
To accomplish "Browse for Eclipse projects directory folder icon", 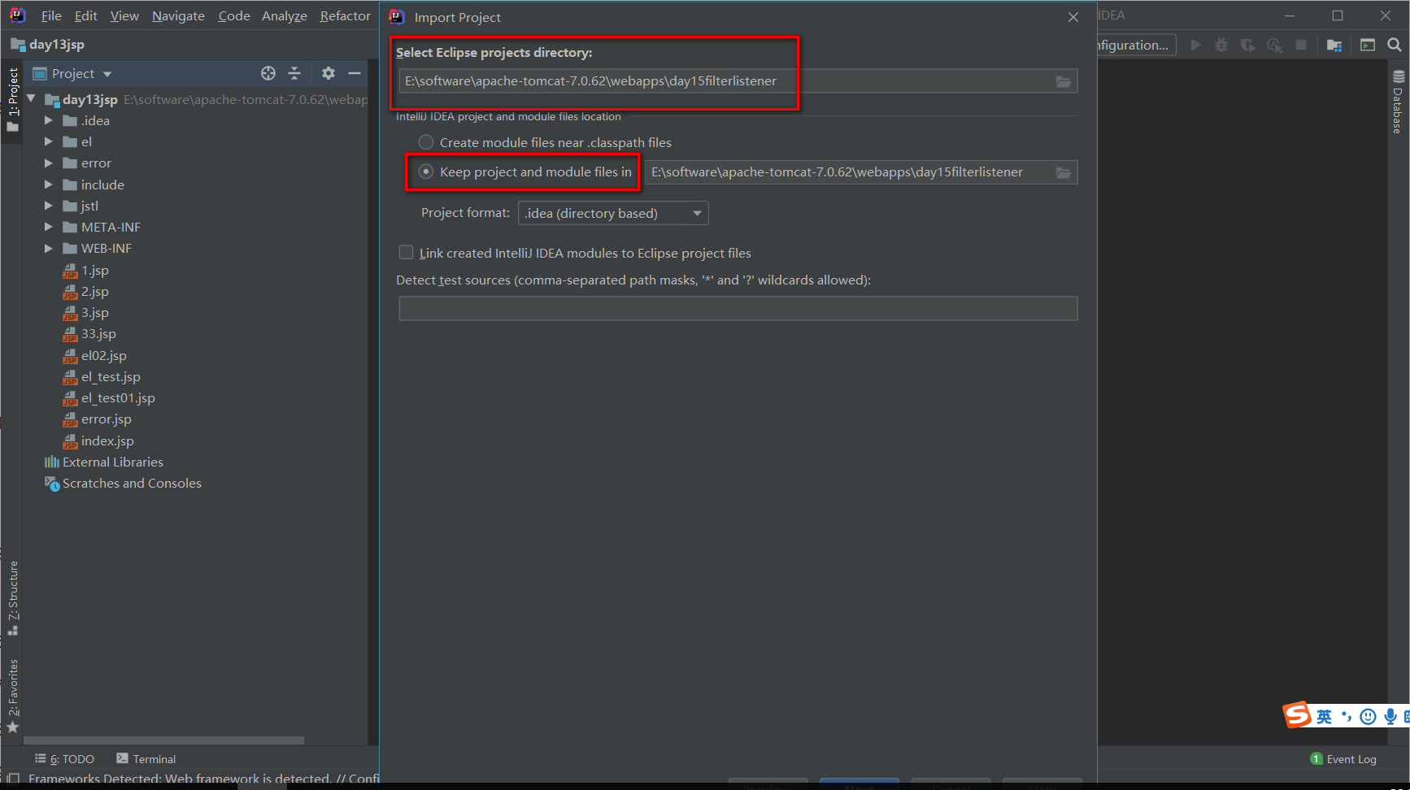I will click(x=1063, y=81).
